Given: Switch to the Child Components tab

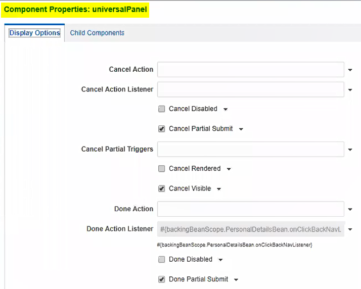Looking at the screenshot, I should tap(97, 33).
